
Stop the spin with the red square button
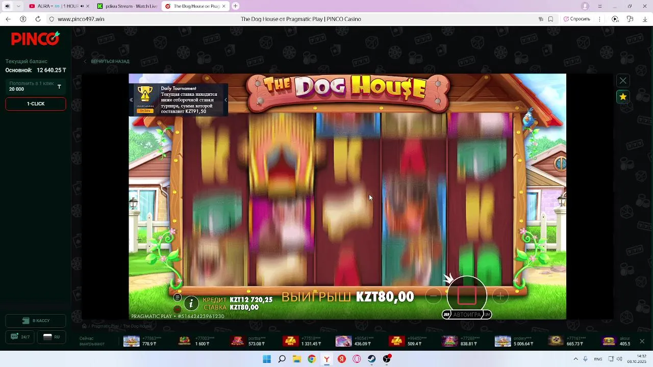point(466,295)
